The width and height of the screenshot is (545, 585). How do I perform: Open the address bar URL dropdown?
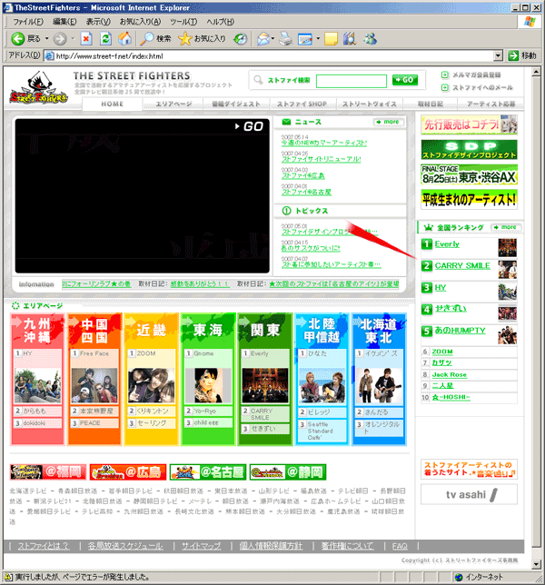click(x=498, y=56)
